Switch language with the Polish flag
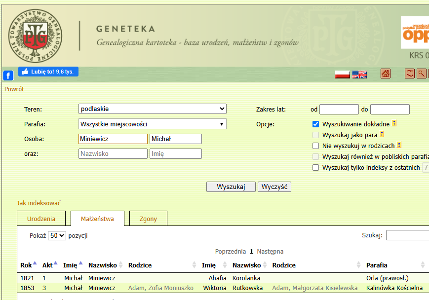Viewport: 429px width, 300px height. coord(343,75)
